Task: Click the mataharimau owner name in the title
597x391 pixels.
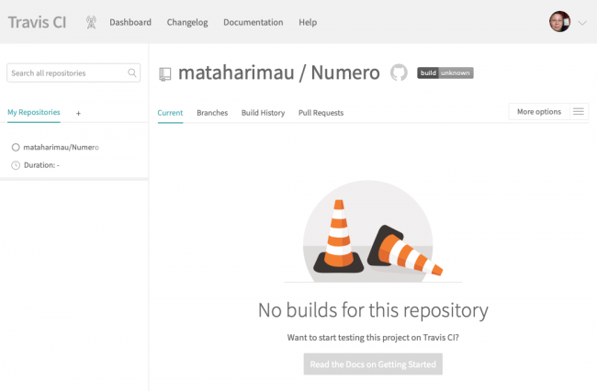Action: point(236,73)
